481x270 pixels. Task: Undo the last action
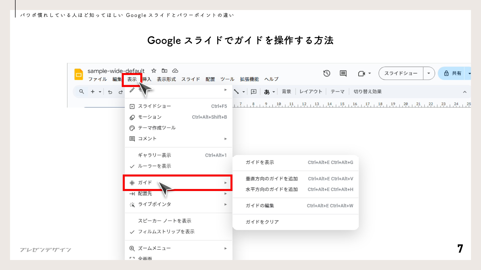[x=110, y=92]
